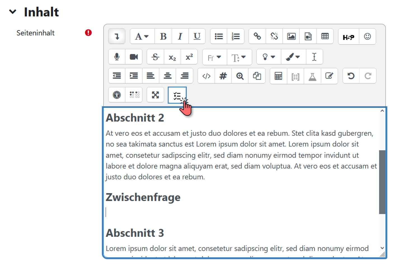Record video using the camera icon
The height and width of the screenshot is (264, 397).
[x=134, y=57]
